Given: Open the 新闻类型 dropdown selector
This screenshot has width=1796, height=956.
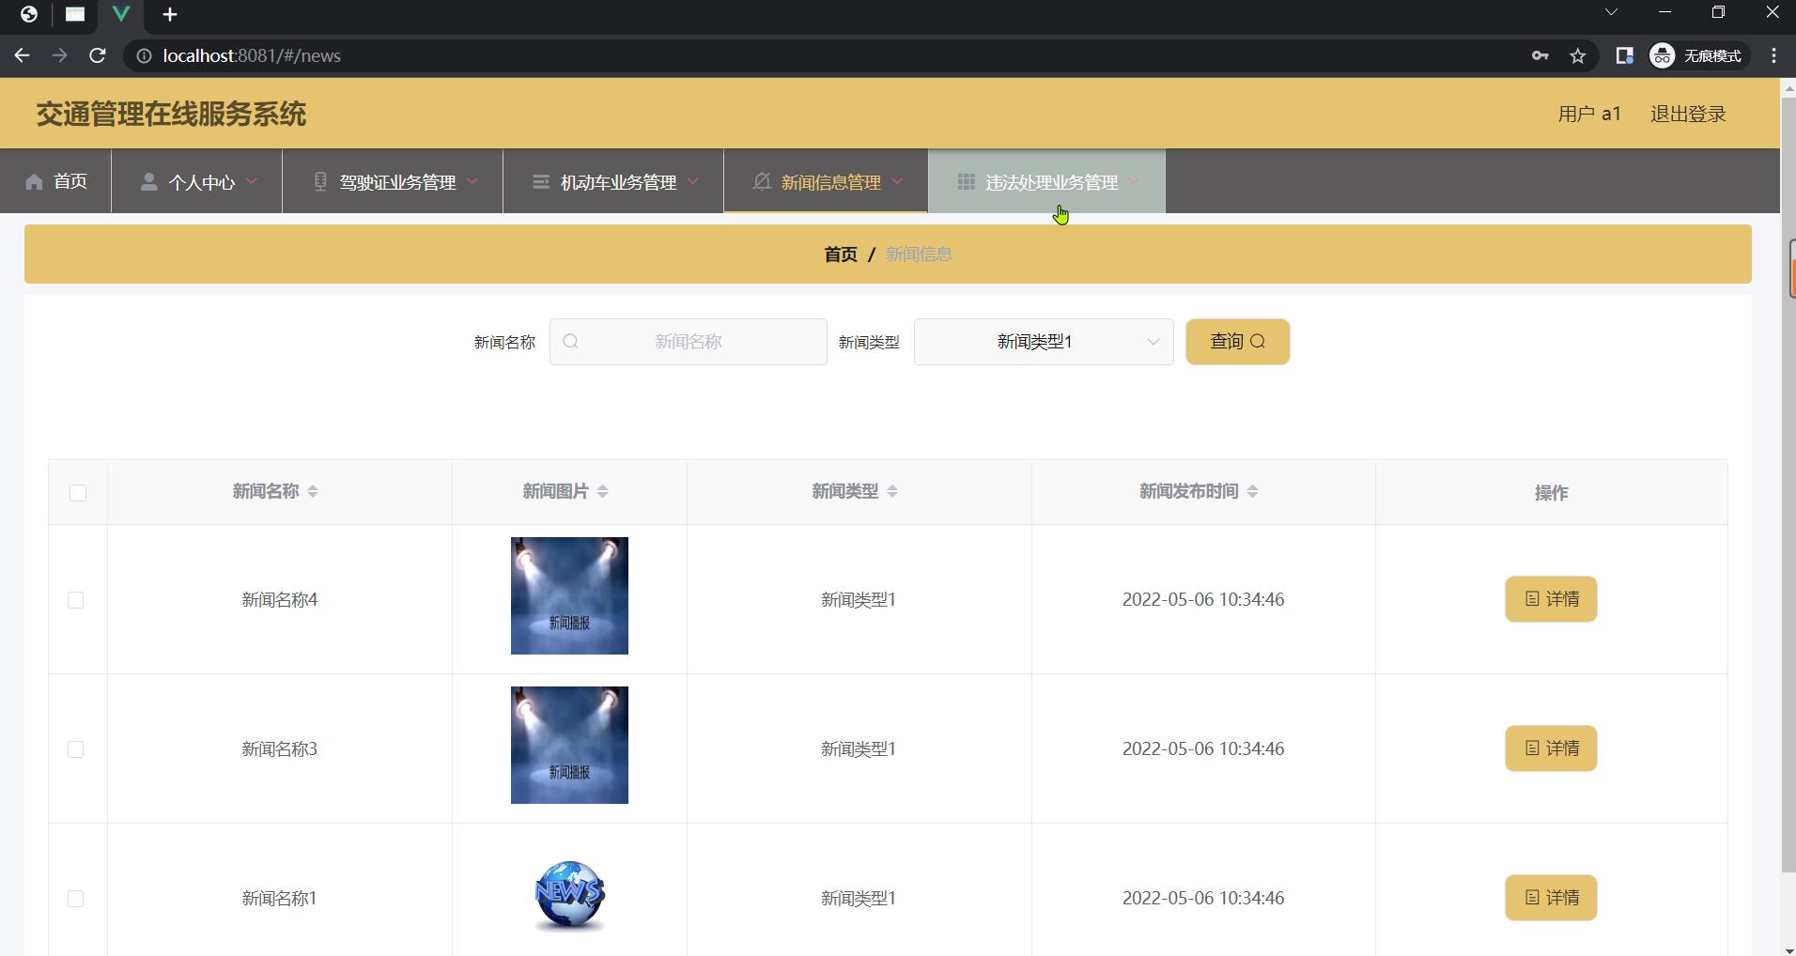Looking at the screenshot, I should pyautogui.click(x=1043, y=342).
